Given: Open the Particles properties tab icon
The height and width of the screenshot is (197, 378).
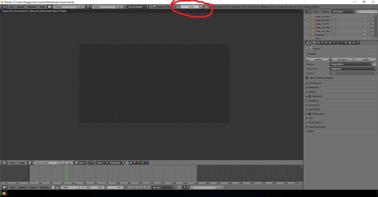Looking at the screenshot, I should pyautogui.click(x=354, y=43).
